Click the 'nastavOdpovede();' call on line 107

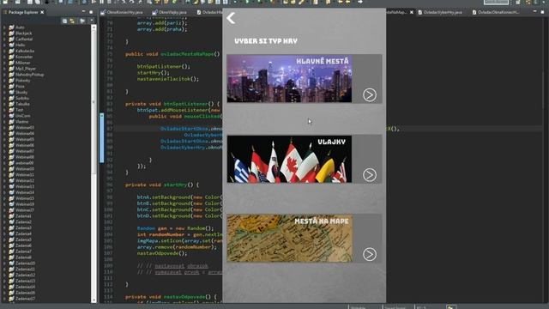coord(162,253)
